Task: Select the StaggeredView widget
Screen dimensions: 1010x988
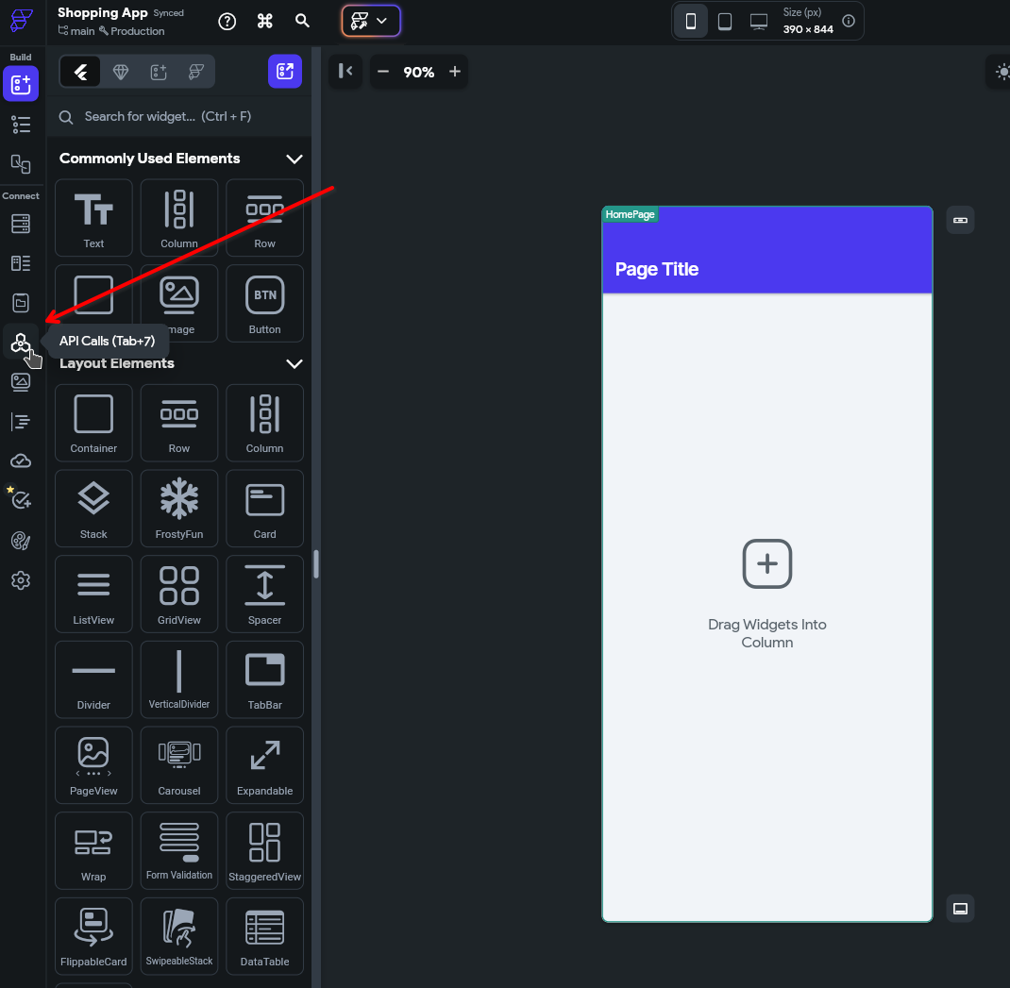Action: (264, 851)
